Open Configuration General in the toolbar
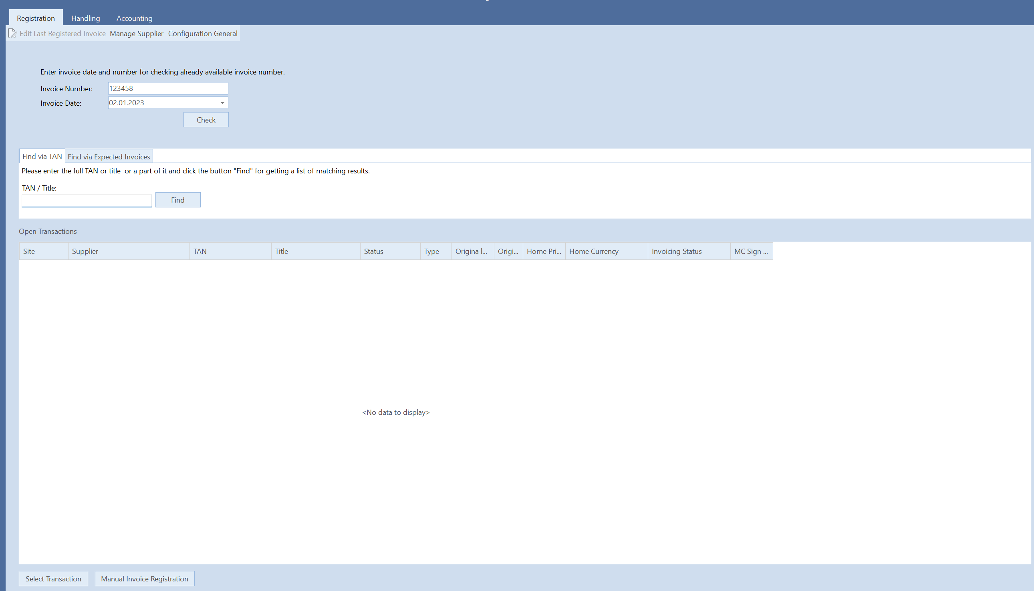Viewport: 1034px width, 591px height. click(x=203, y=34)
